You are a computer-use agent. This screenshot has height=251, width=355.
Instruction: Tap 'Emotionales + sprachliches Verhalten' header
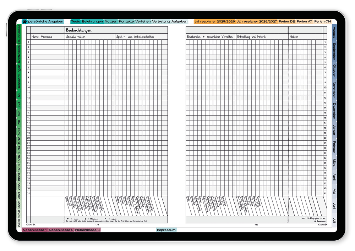click(x=210, y=37)
